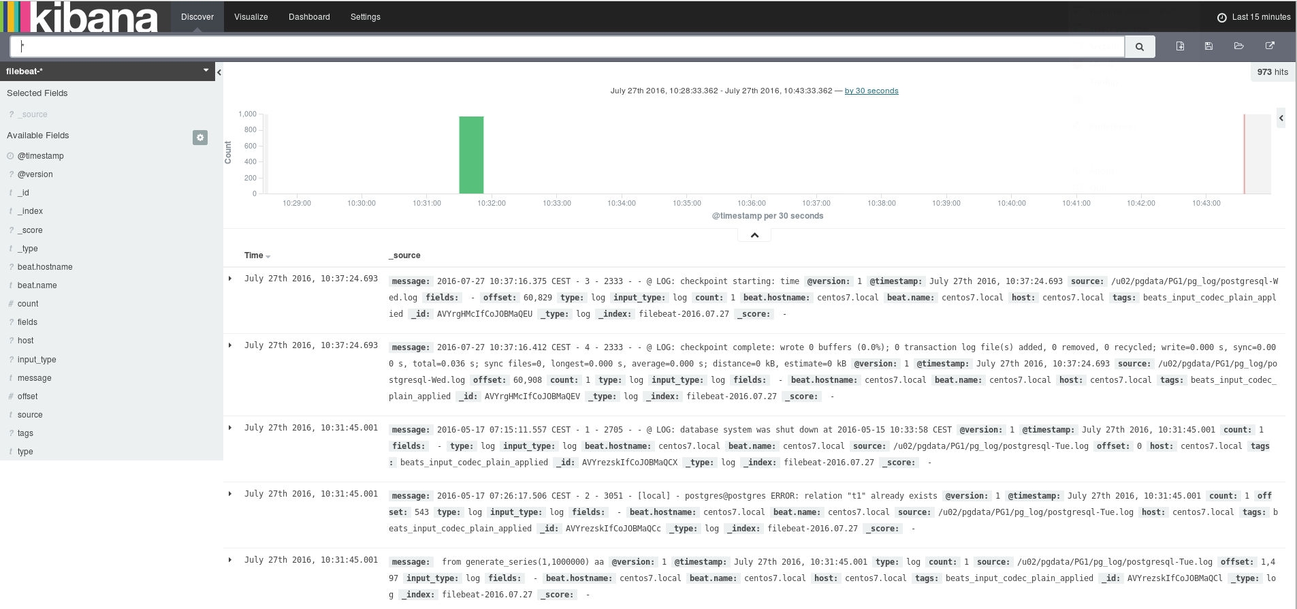The image size is (1297, 609).
Task: Click the 973 hits counter
Action: tap(1272, 72)
